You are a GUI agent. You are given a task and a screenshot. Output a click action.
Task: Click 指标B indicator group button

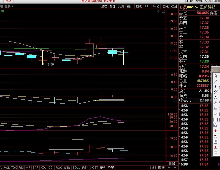click(152, 168)
